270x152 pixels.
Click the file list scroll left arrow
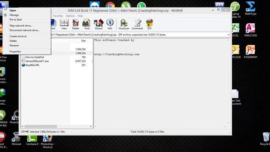coord(23,127)
